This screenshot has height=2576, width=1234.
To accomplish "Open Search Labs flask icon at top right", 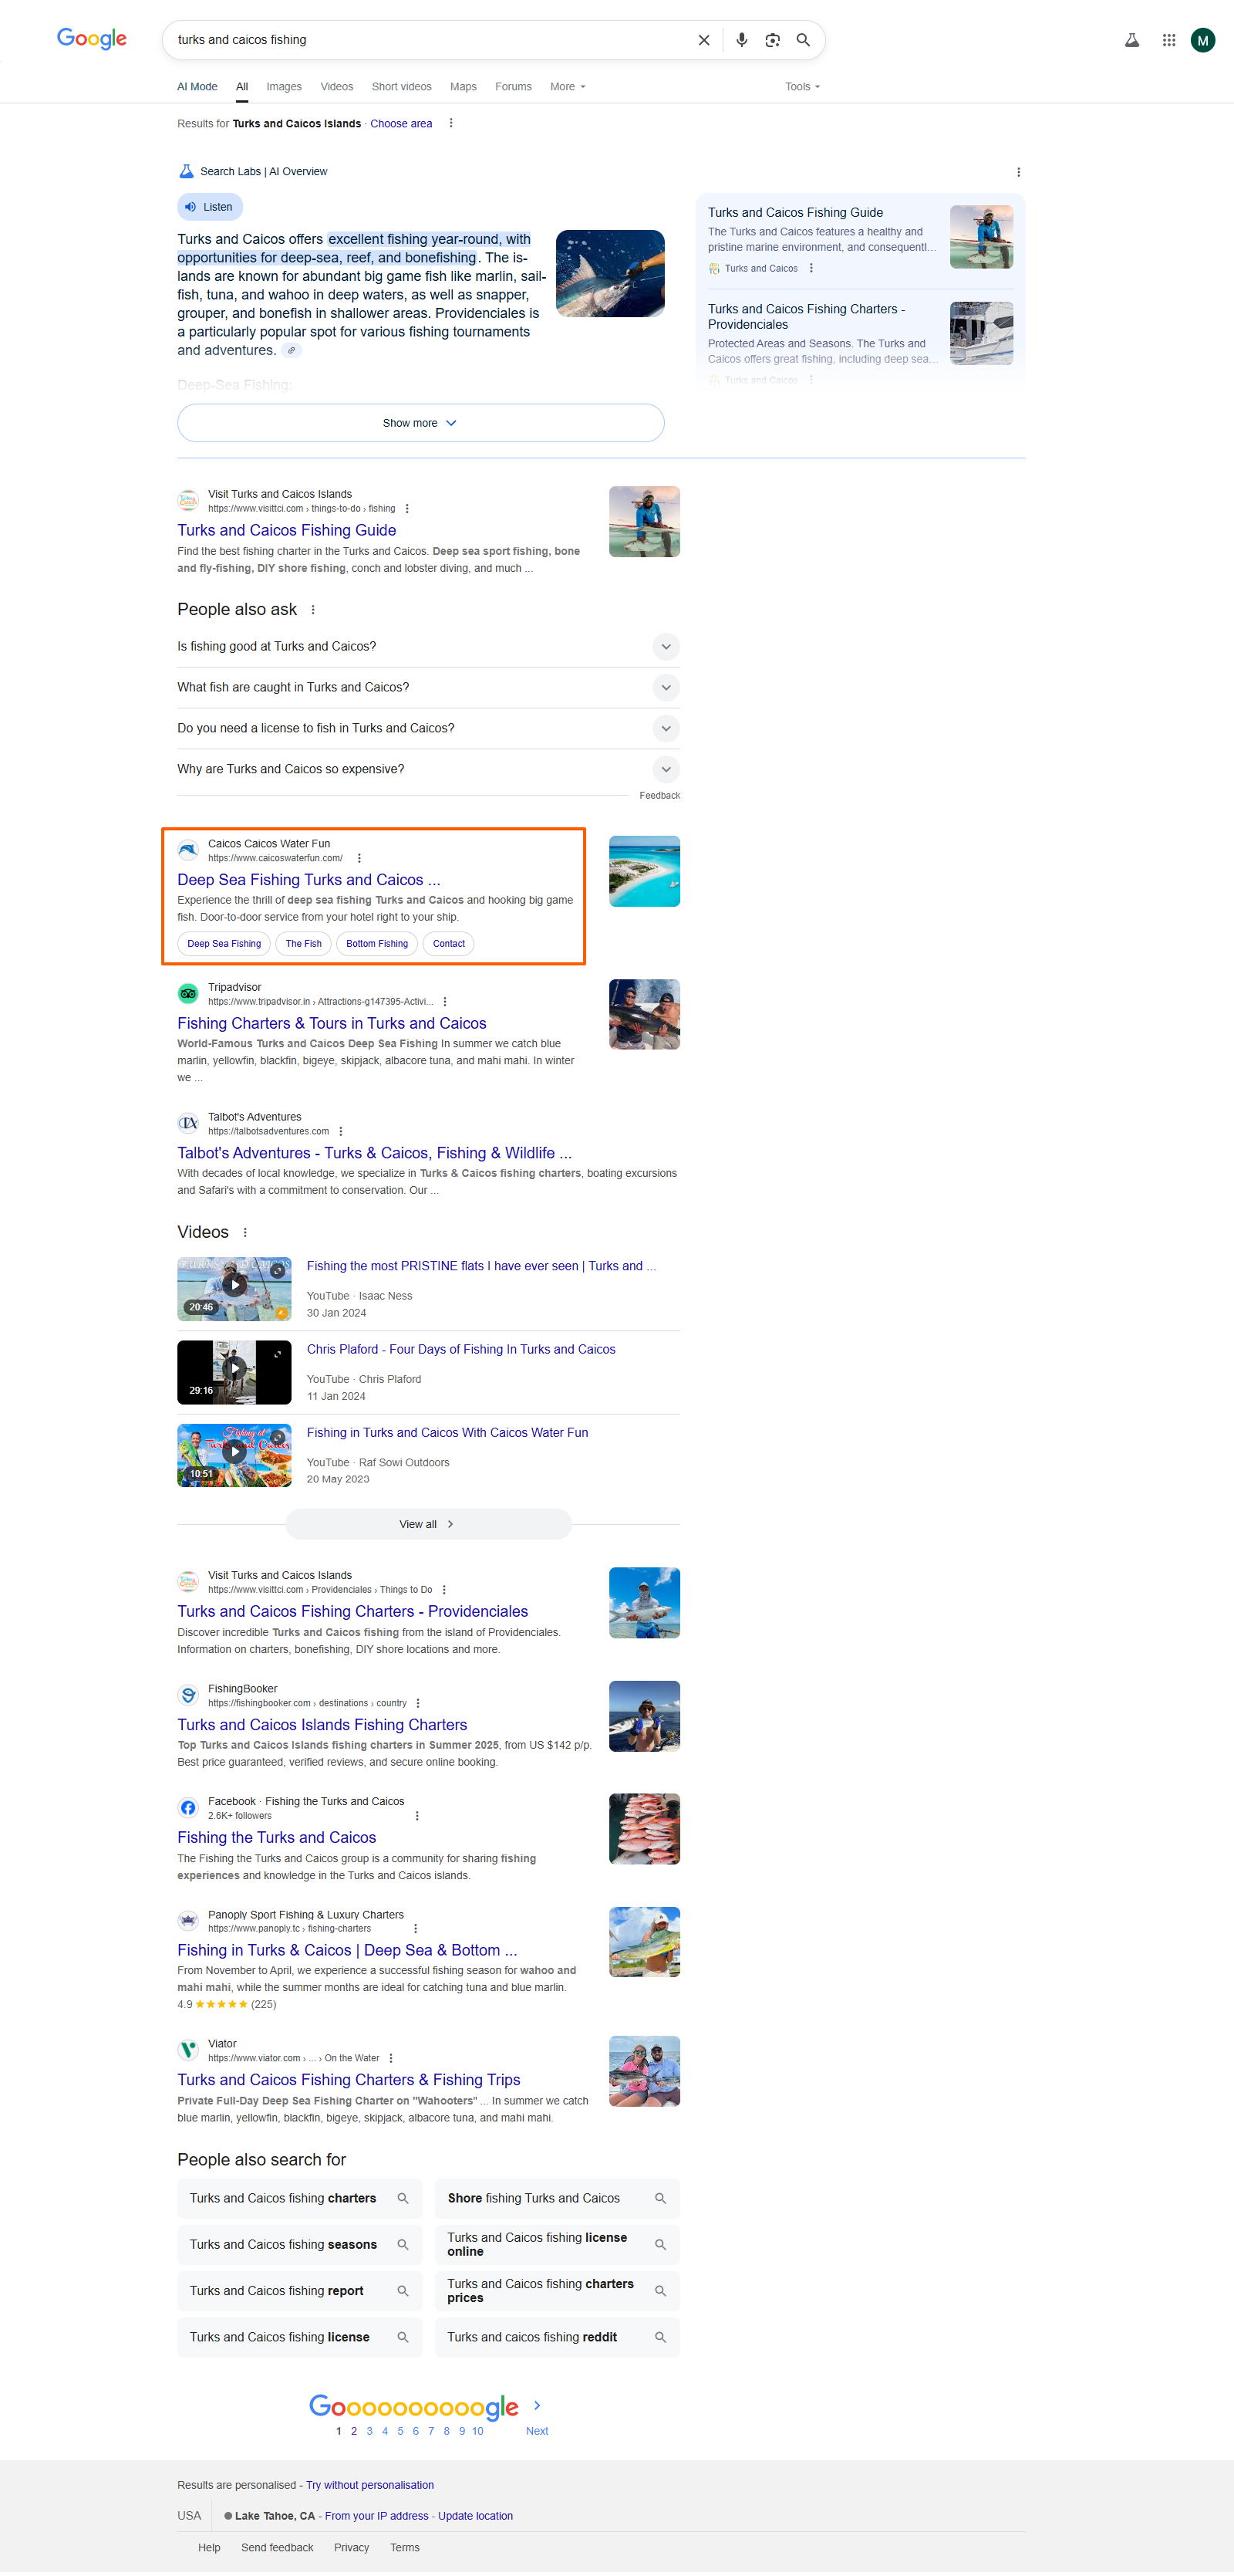I will tap(1131, 40).
